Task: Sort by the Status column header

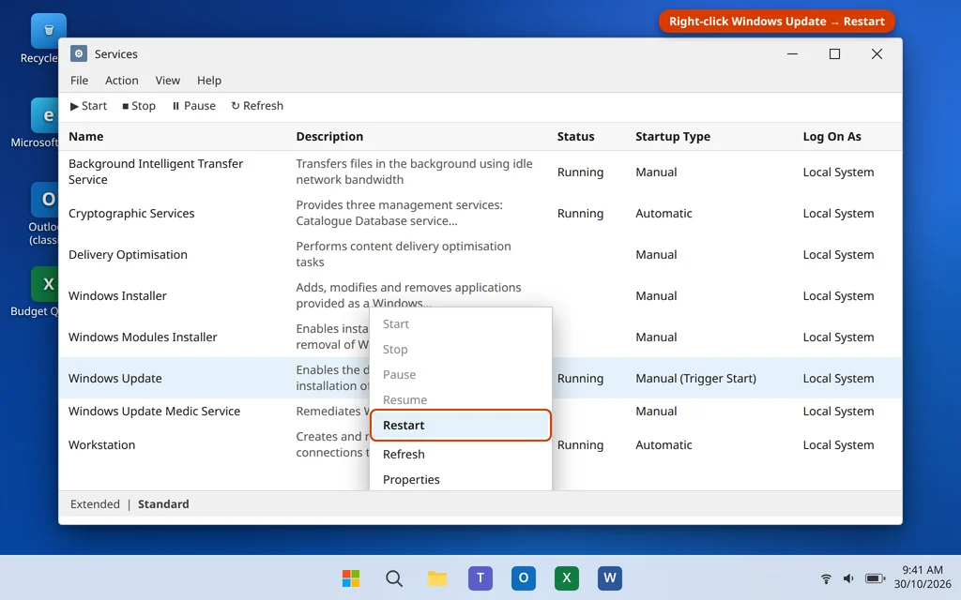Action: pos(575,137)
